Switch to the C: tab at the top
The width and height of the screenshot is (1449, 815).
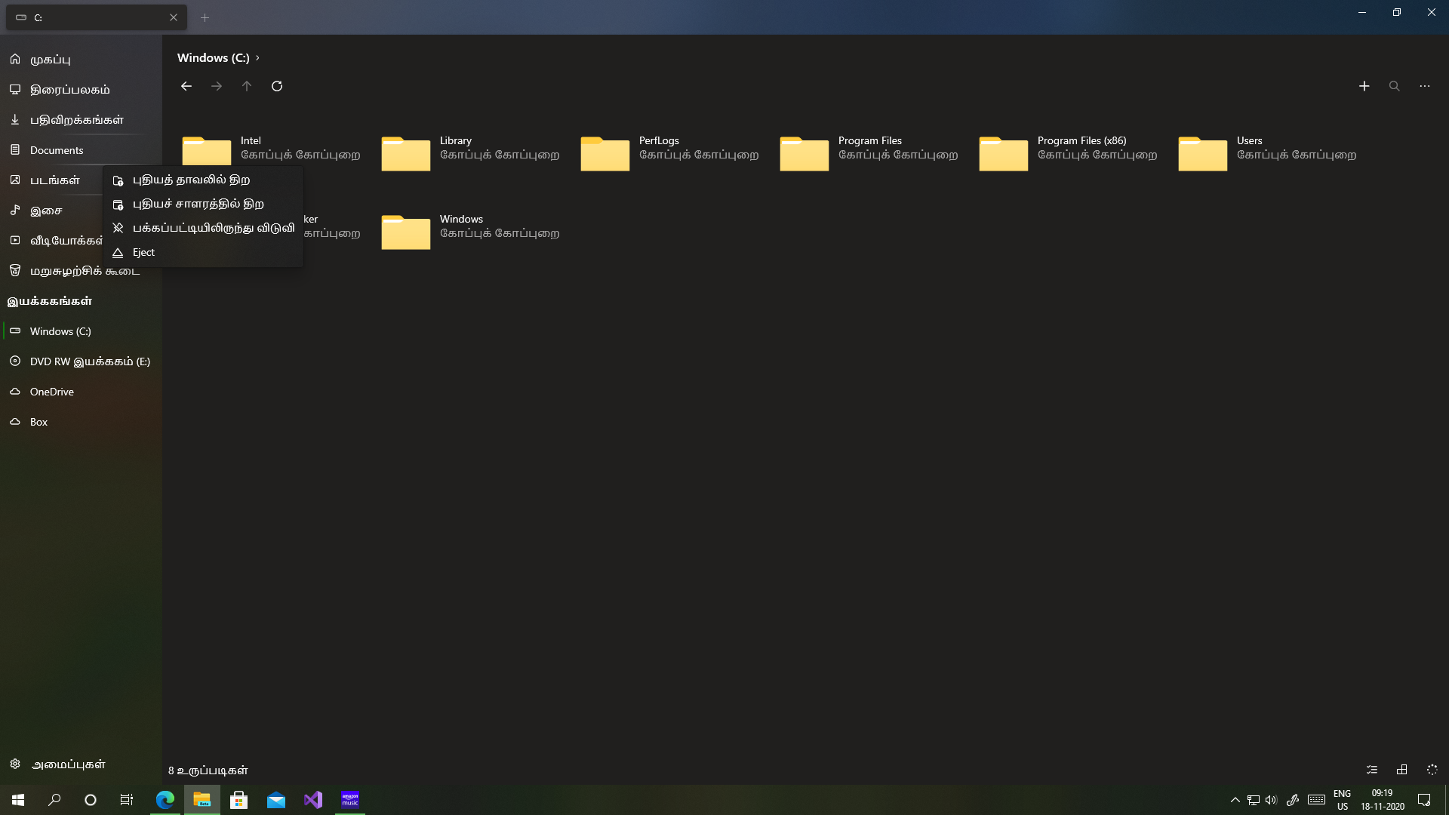[83, 17]
